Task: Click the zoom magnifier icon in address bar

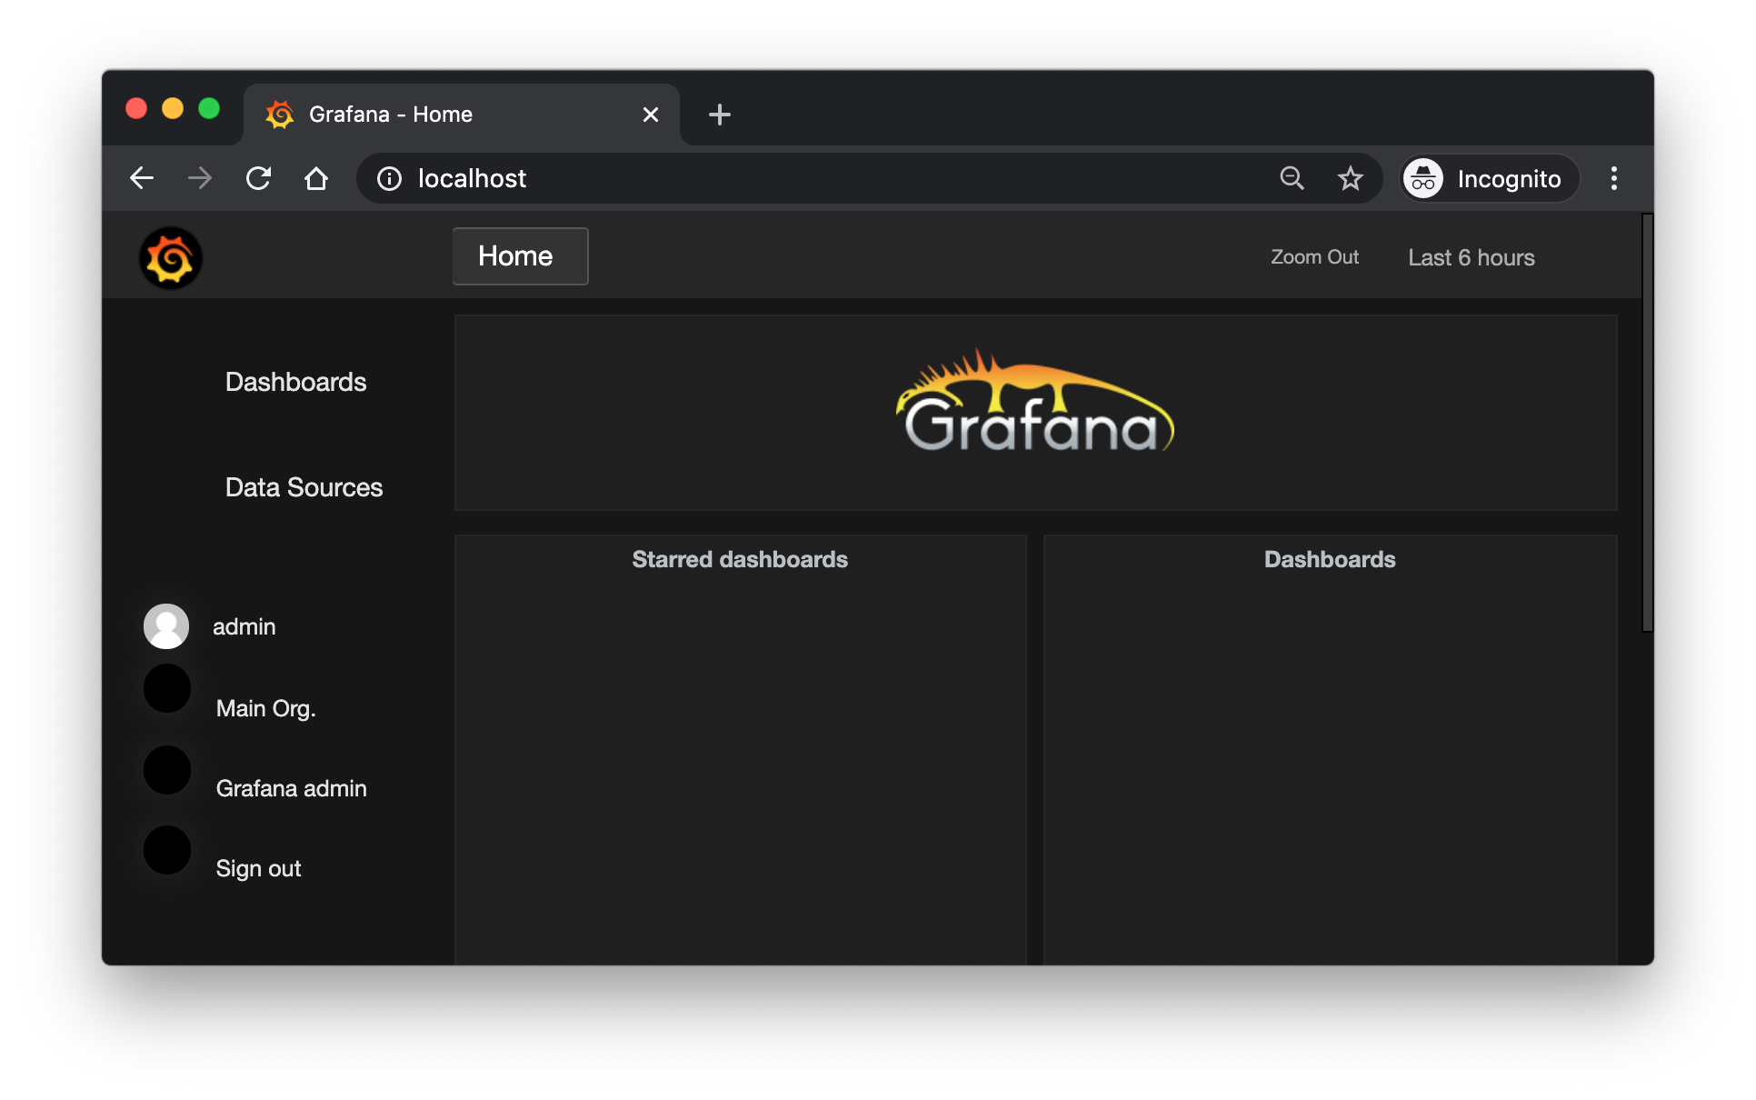Action: [1292, 178]
